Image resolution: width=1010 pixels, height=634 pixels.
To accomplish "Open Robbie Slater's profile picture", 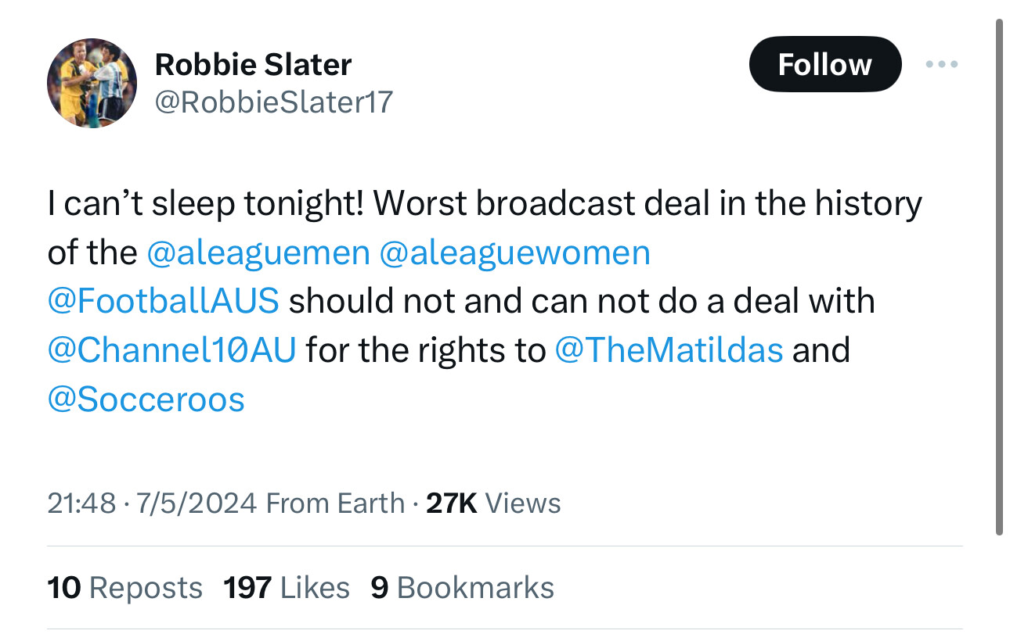I will (92, 83).
